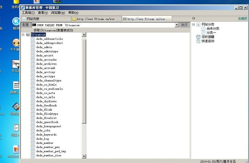Open the 帮助 menu

coord(73,13)
